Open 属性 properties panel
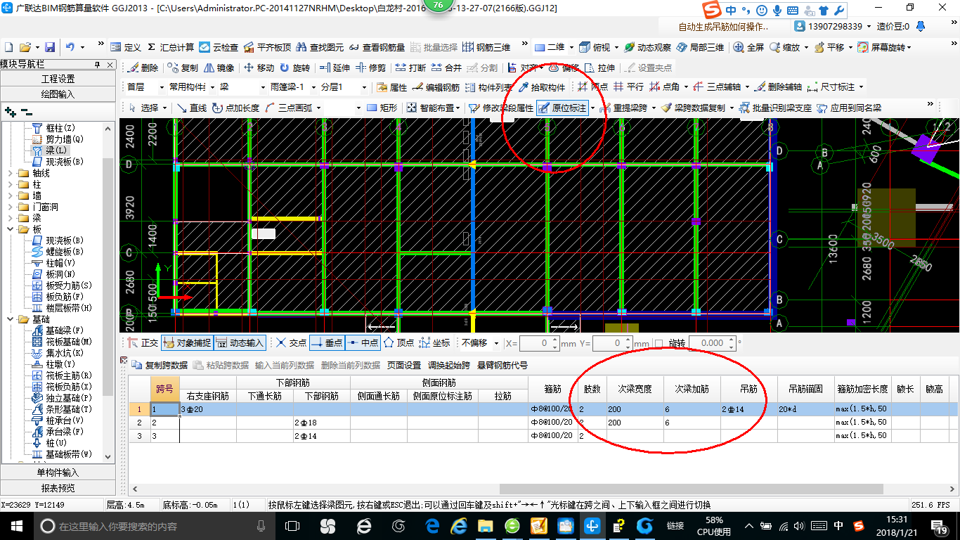The image size is (960, 540). pyautogui.click(x=391, y=87)
